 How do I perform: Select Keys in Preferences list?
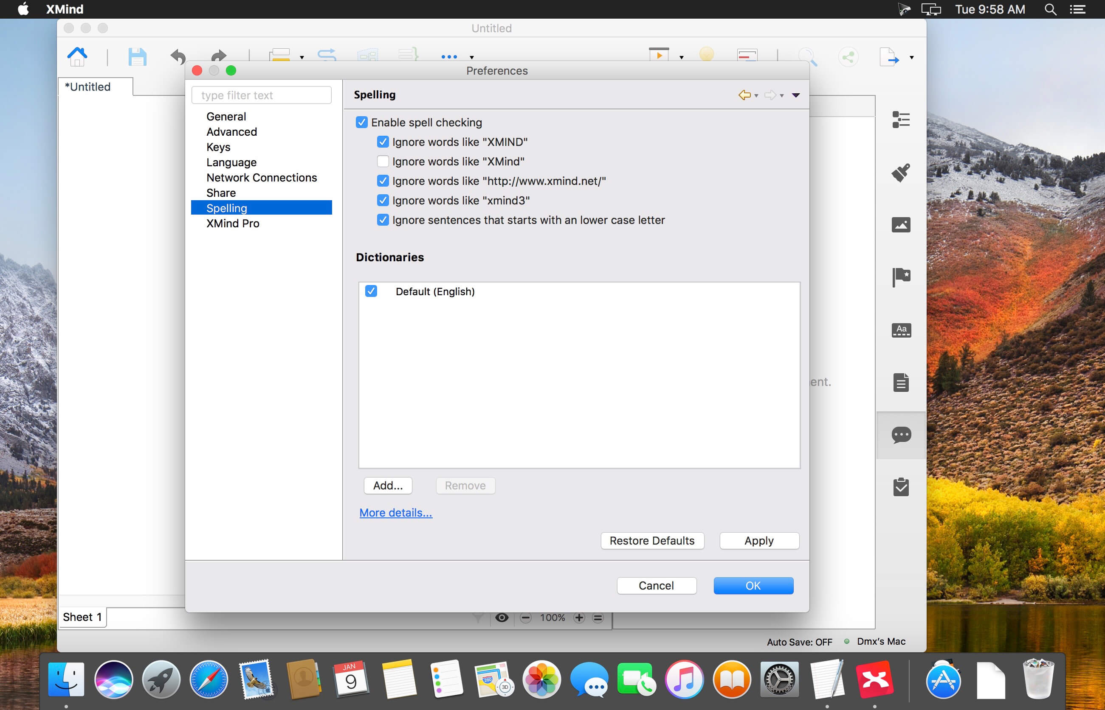(x=218, y=147)
